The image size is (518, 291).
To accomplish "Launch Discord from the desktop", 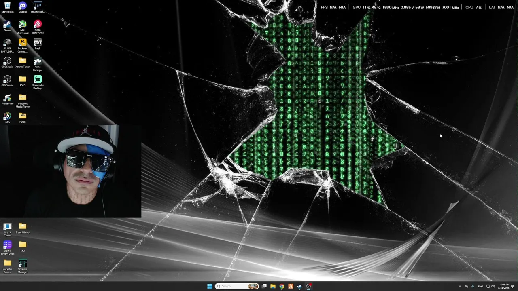I will 23,7.
